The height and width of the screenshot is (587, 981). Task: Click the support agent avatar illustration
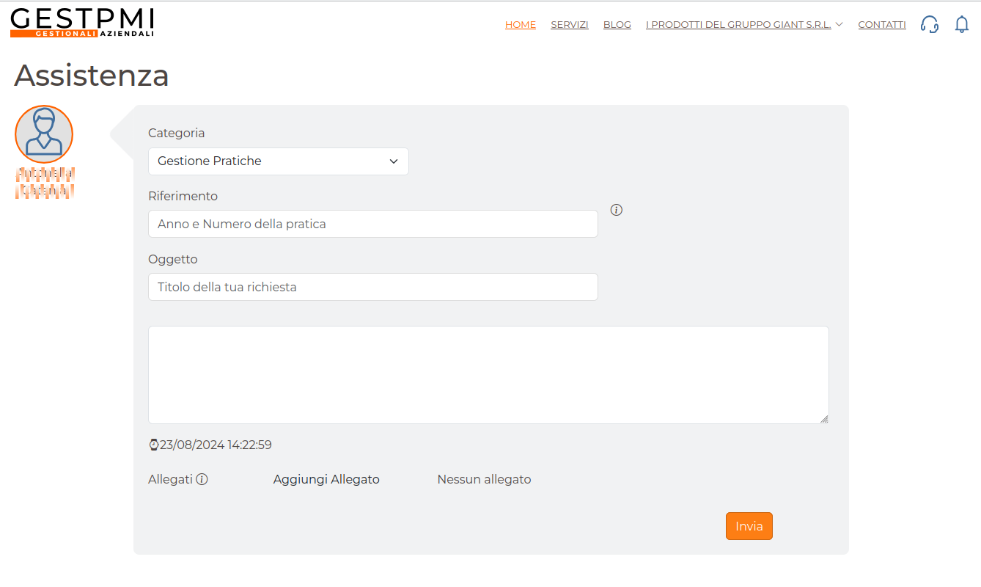point(44,134)
